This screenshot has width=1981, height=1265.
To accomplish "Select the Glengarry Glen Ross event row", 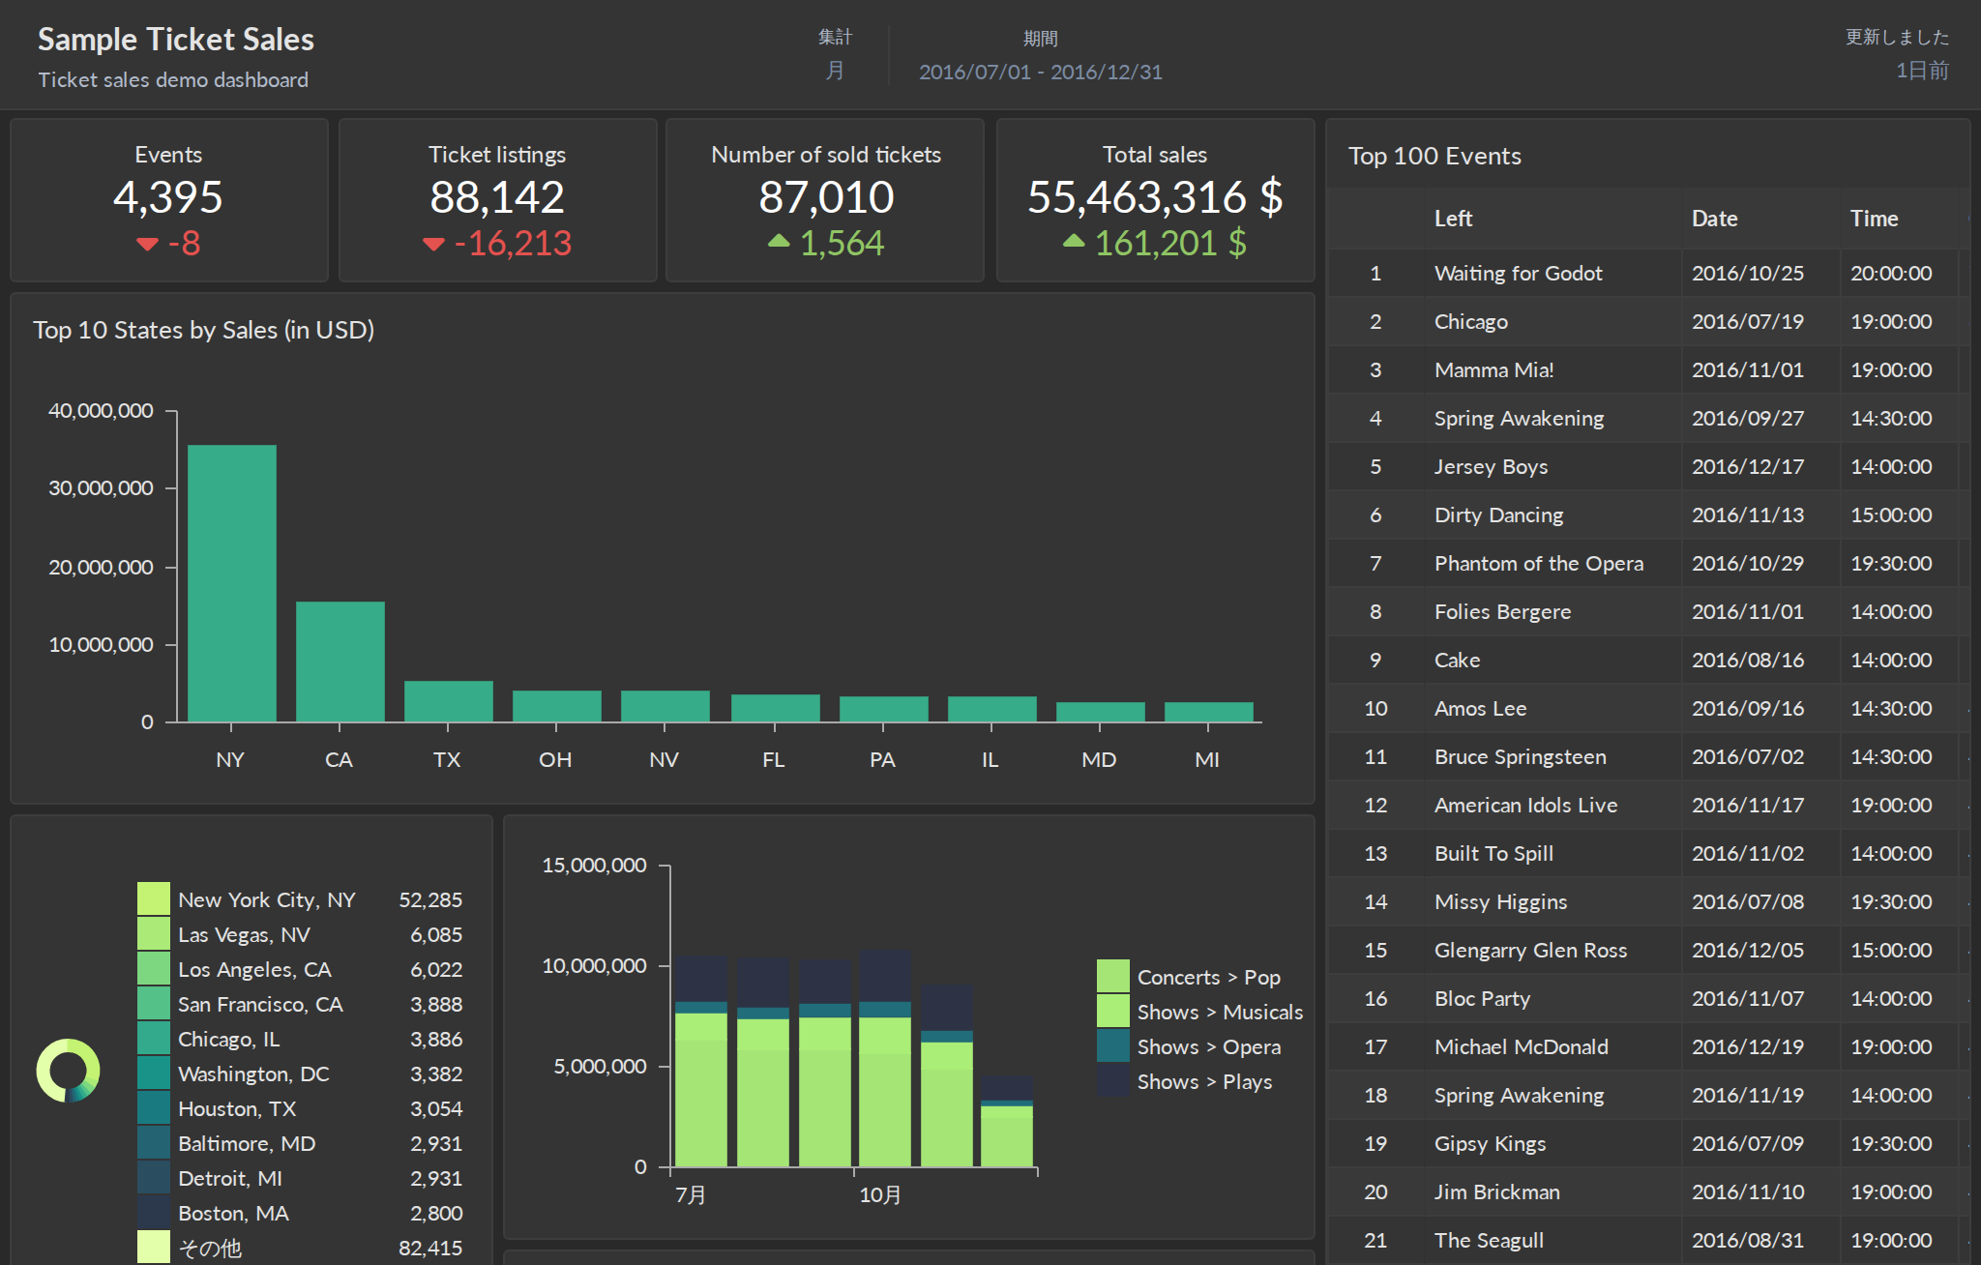I will click(x=1648, y=950).
